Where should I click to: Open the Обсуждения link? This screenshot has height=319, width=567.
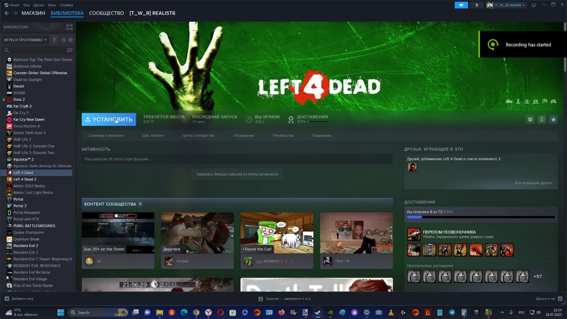pos(244,135)
